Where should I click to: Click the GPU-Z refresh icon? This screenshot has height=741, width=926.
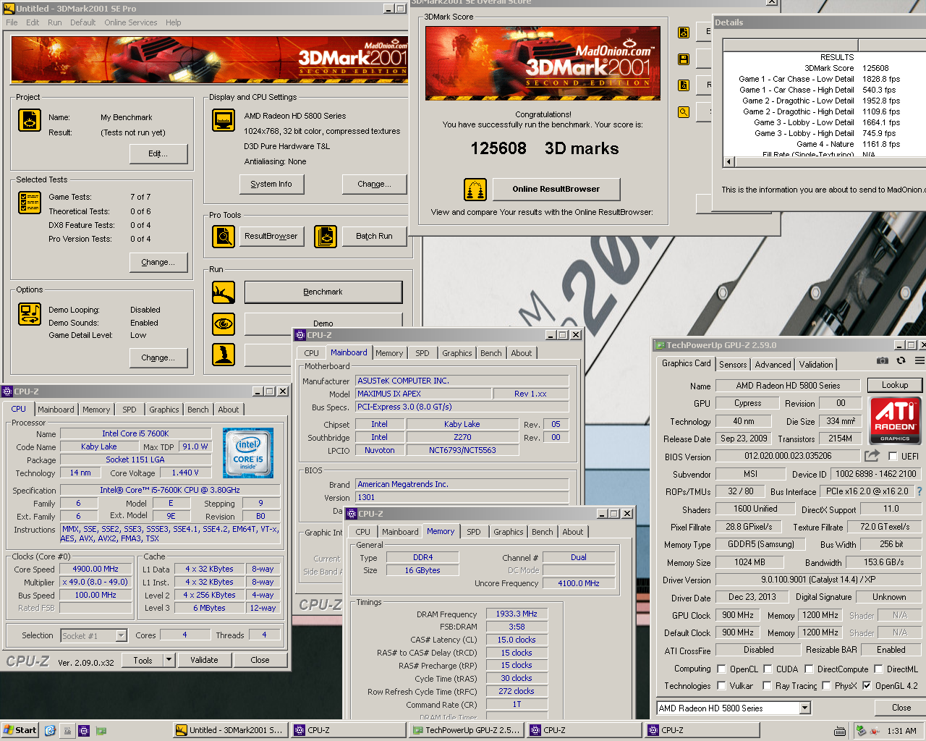[x=901, y=360]
